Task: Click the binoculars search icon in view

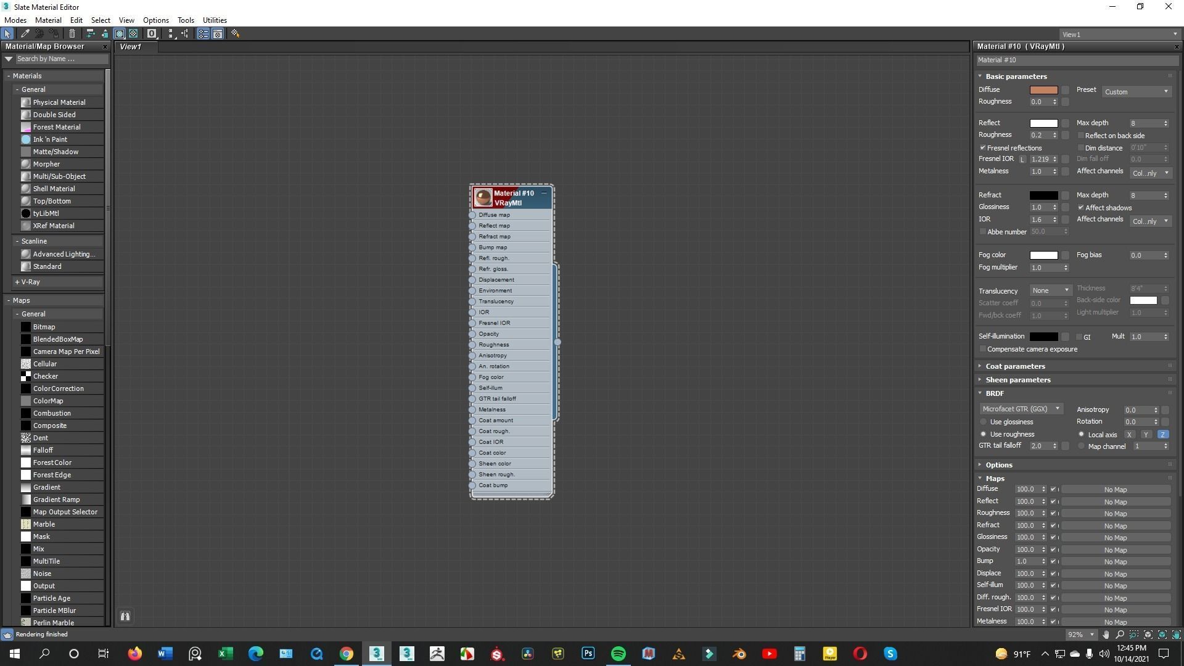Action: point(125,616)
